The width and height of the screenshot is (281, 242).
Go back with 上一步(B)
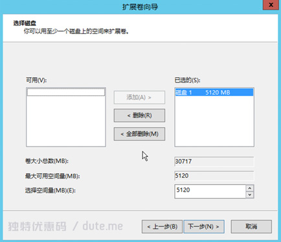coord(162,226)
